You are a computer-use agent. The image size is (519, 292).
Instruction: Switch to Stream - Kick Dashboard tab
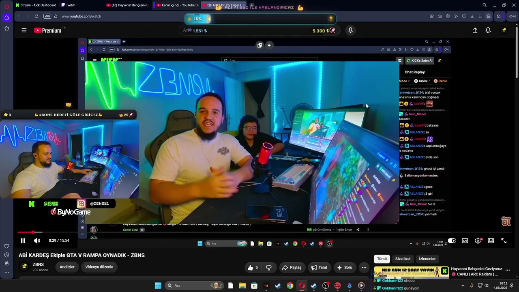[36, 5]
